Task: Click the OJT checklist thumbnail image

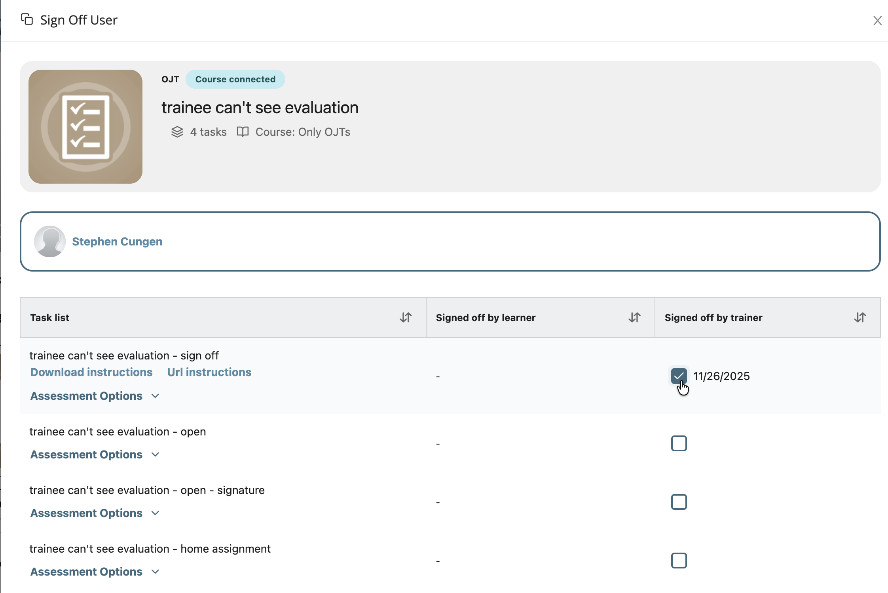Action: tap(85, 127)
